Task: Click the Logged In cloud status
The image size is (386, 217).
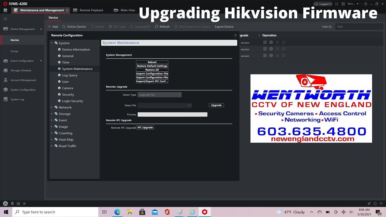Action: (x=323, y=4)
